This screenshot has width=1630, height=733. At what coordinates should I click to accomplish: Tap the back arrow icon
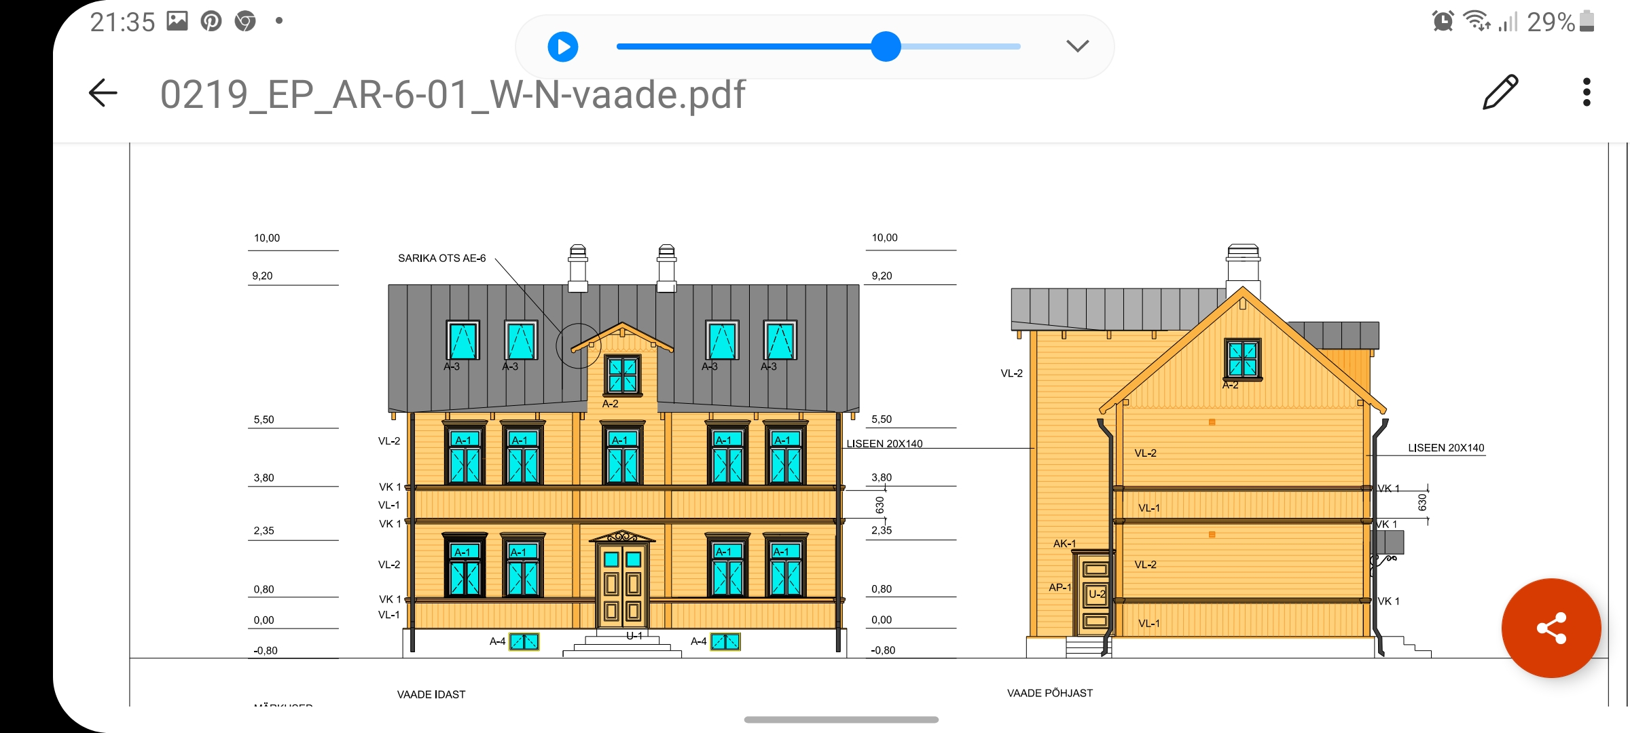point(103,93)
